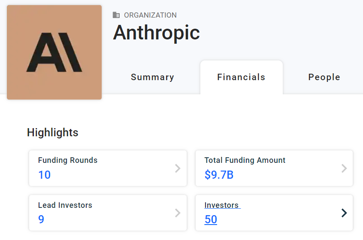Click the Funding Rounds label
This screenshot has height=240, width=363.
(68, 160)
